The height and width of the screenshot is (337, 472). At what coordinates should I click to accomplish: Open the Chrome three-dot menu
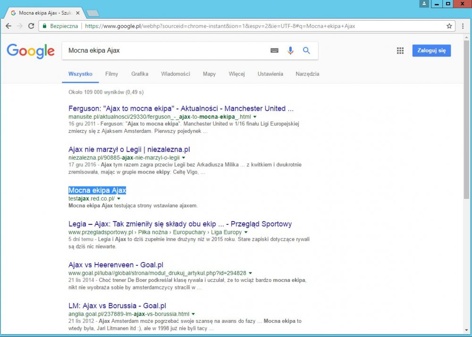coord(463,26)
